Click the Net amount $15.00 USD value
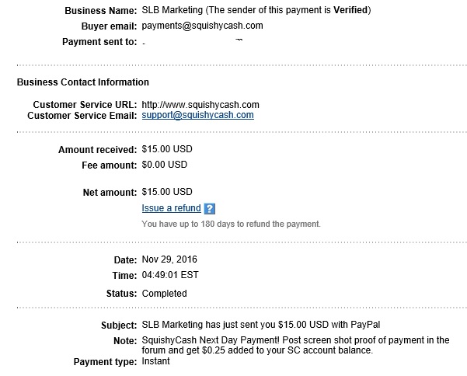This screenshot has width=467, height=376. [x=167, y=192]
